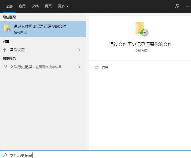Switch to the 文档 tab
This screenshot has width=191, height=158.
pyautogui.click(x=35, y=6)
